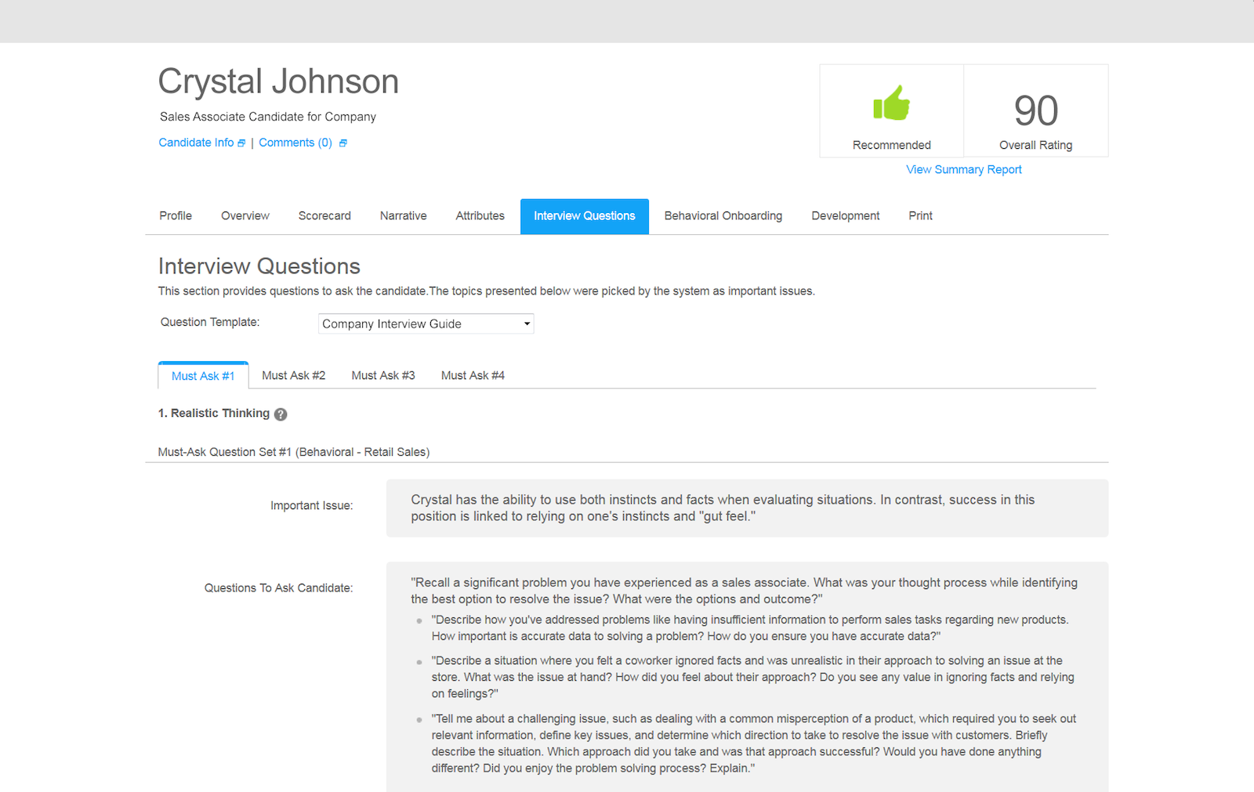Open the Realistic Thinking help tooltip icon
This screenshot has height=792, width=1254.
point(281,414)
